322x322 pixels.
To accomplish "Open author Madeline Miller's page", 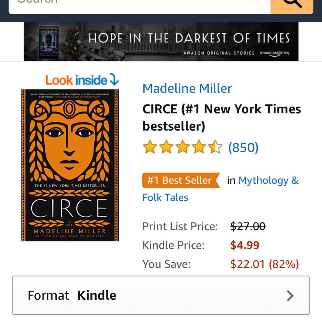I will (x=187, y=88).
